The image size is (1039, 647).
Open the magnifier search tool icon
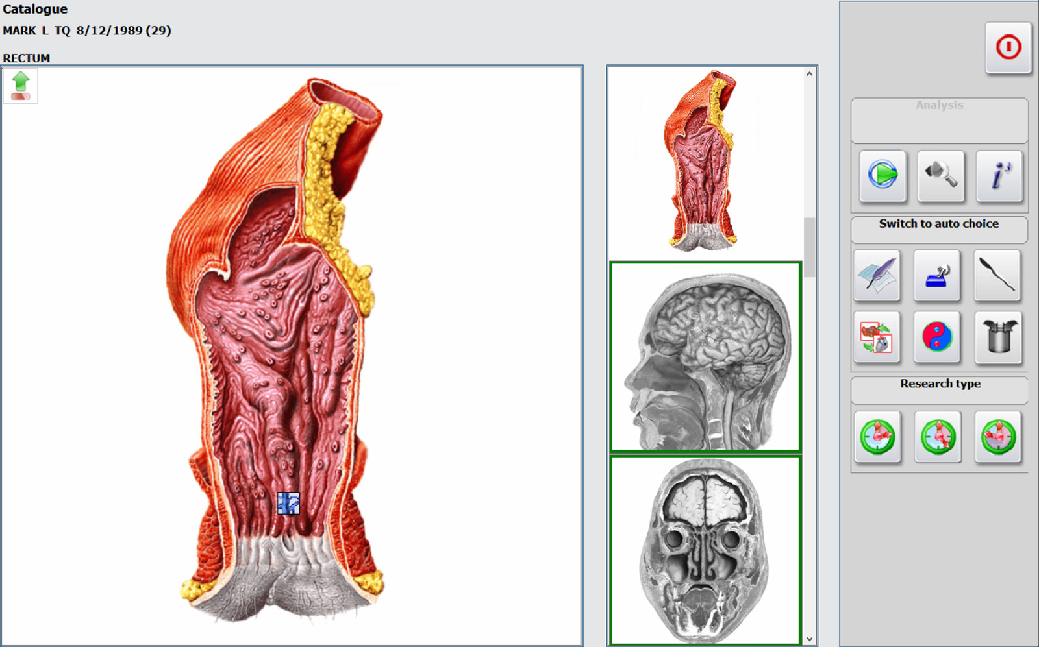(941, 175)
